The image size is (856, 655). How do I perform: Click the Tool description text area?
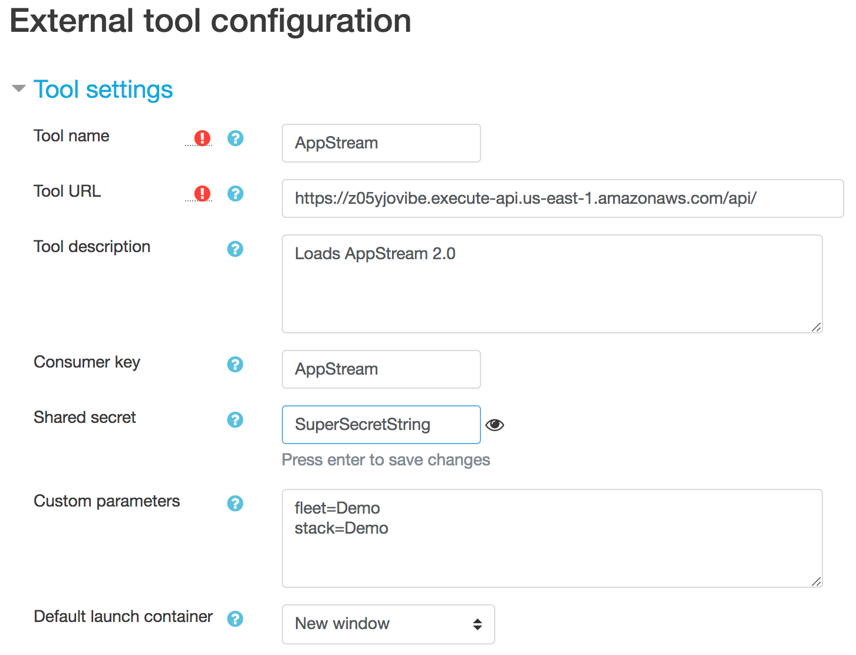[x=552, y=284]
